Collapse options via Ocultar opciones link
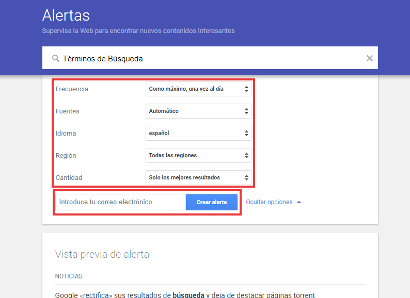The image size is (410, 298). point(269,202)
